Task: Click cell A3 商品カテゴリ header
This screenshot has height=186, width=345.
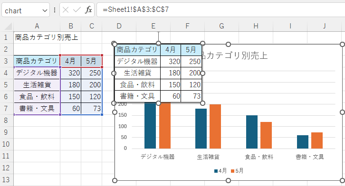Action: point(37,61)
